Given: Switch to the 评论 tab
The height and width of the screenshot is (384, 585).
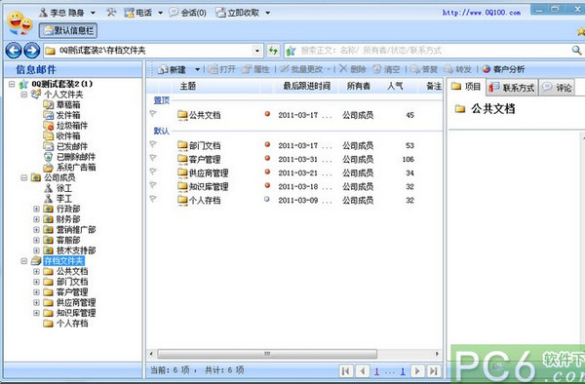Looking at the screenshot, I should [x=557, y=88].
